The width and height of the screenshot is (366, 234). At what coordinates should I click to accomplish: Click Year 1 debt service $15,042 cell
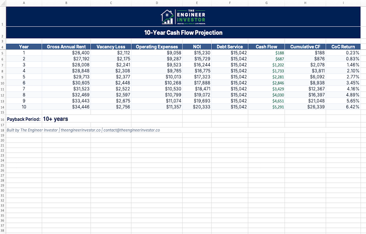(x=239, y=53)
